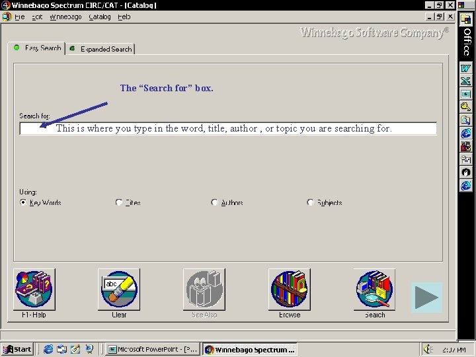This screenshot has height=357, width=476.
Task: Click the Winnebago app icon in title bar
Action: tap(6, 5)
